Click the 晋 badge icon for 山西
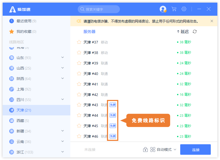Image resolution: width=220 pixels, height=160 pixels. [x=12, y=68]
